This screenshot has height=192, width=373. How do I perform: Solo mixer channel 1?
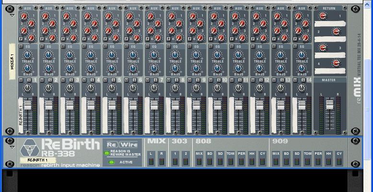[x=29, y=80]
